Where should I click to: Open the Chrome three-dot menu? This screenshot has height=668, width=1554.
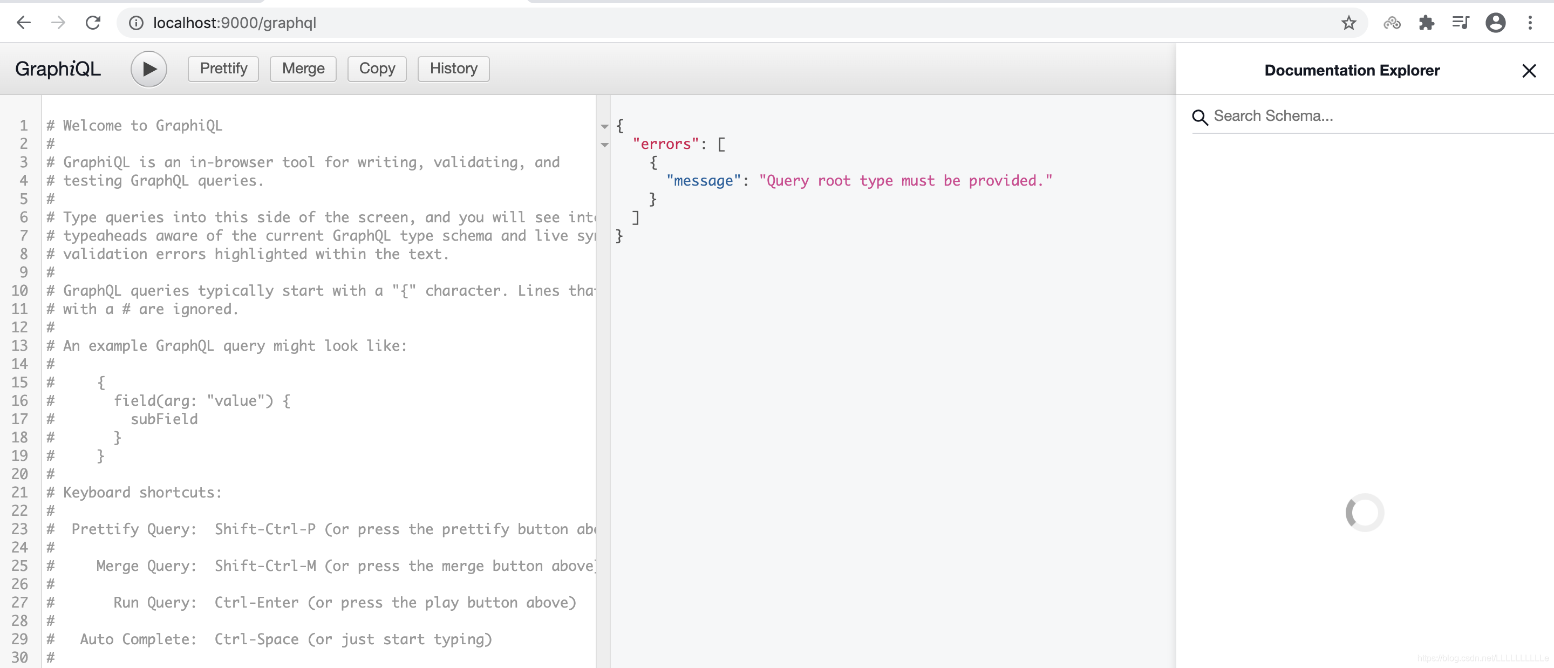[x=1530, y=23]
